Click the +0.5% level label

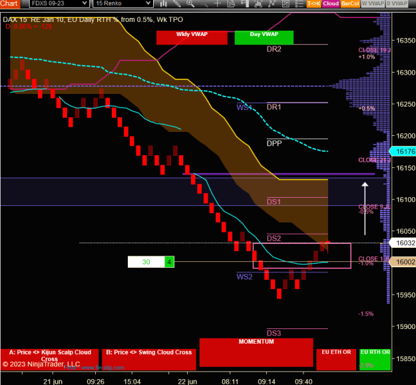click(x=367, y=109)
